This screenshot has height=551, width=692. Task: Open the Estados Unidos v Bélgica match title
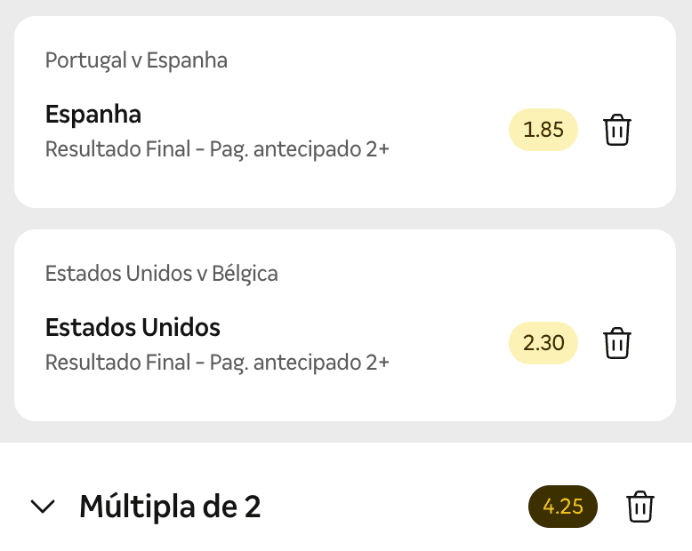(x=162, y=274)
